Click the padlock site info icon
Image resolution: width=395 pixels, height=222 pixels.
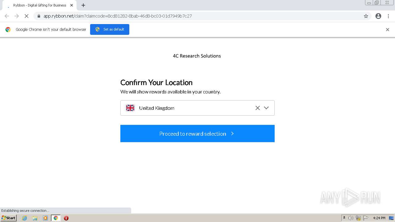(39, 16)
